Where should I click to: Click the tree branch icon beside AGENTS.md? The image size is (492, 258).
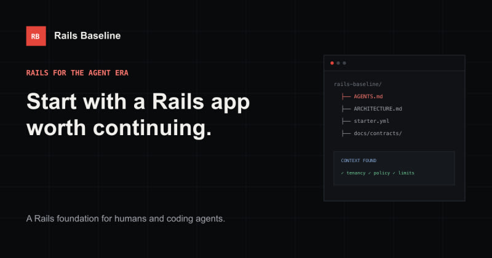tap(346, 96)
